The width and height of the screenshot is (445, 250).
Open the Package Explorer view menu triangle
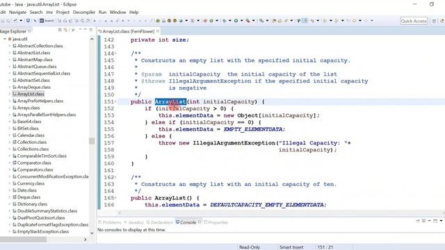(x=73, y=30)
